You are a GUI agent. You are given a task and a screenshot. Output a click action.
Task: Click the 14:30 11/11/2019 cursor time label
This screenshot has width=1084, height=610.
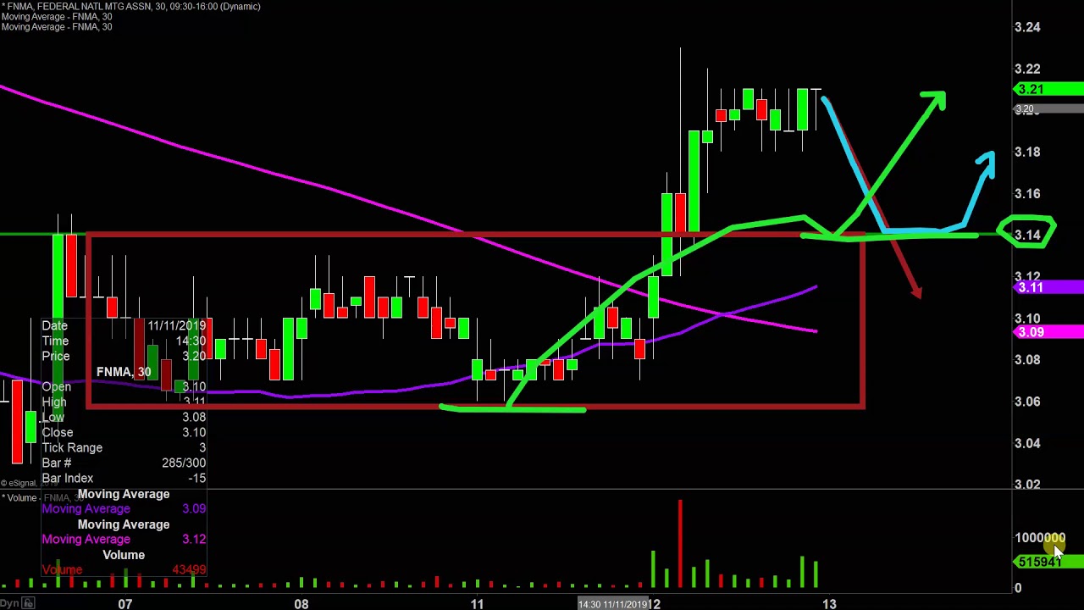615,604
